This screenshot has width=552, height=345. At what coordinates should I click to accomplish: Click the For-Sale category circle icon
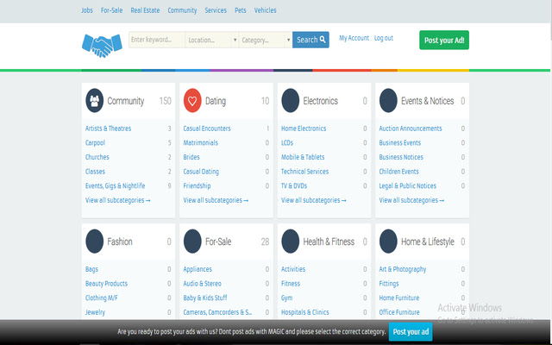pyautogui.click(x=192, y=241)
